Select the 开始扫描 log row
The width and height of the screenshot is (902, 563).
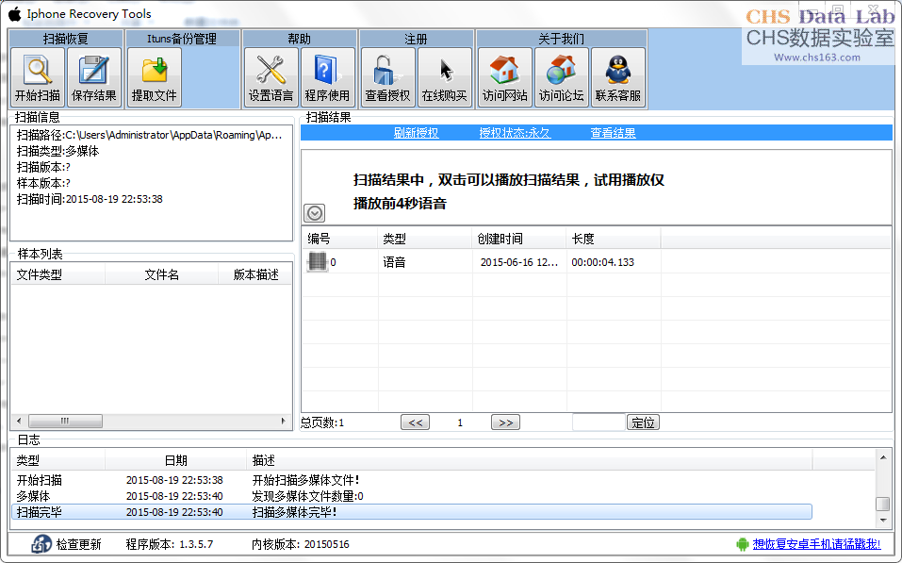pos(412,480)
